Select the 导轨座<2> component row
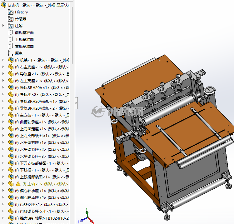234x224 pixels. tap(42, 94)
